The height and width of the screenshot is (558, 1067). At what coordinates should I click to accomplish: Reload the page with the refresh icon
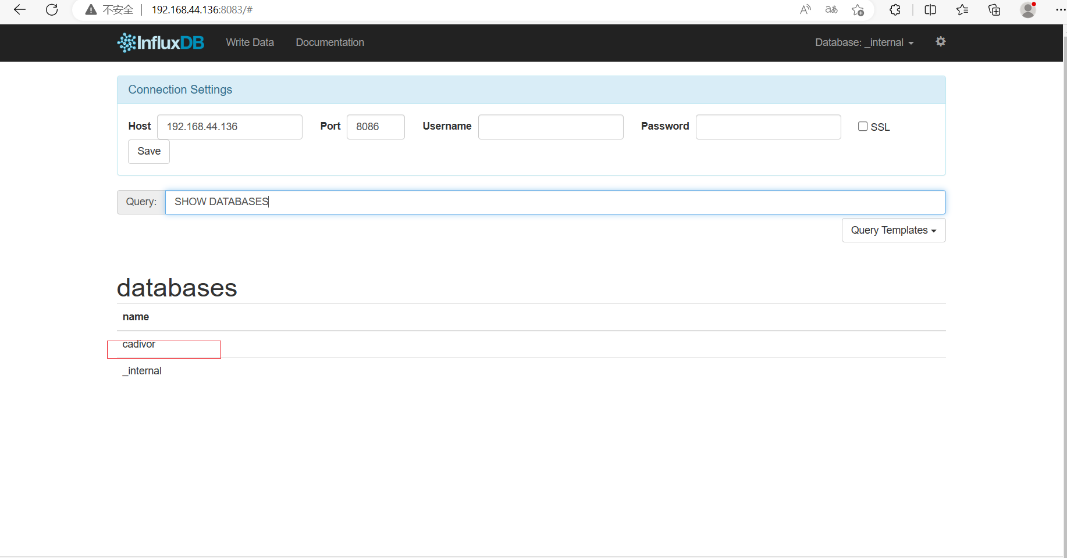tap(52, 10)
